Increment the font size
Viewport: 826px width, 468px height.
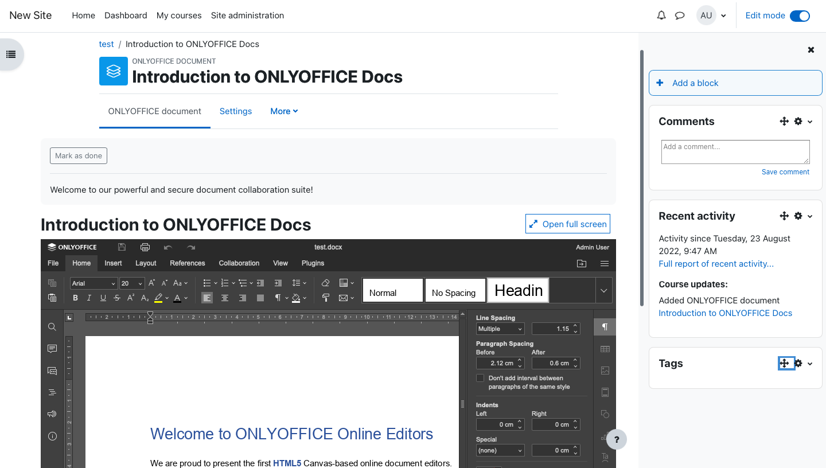[152, 283]
